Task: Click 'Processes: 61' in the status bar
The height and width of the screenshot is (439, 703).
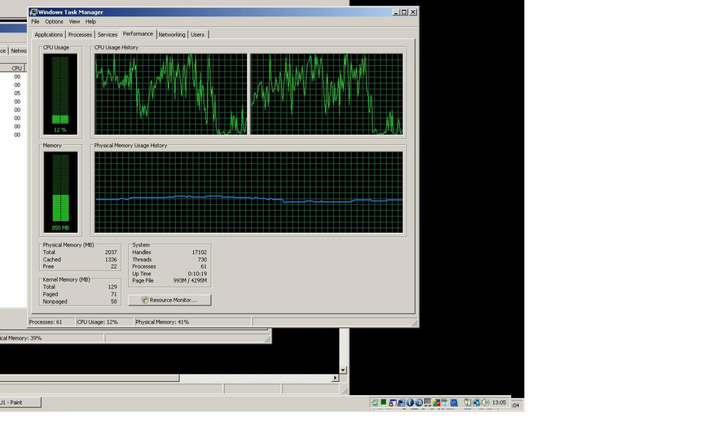Action: [46, 322]
